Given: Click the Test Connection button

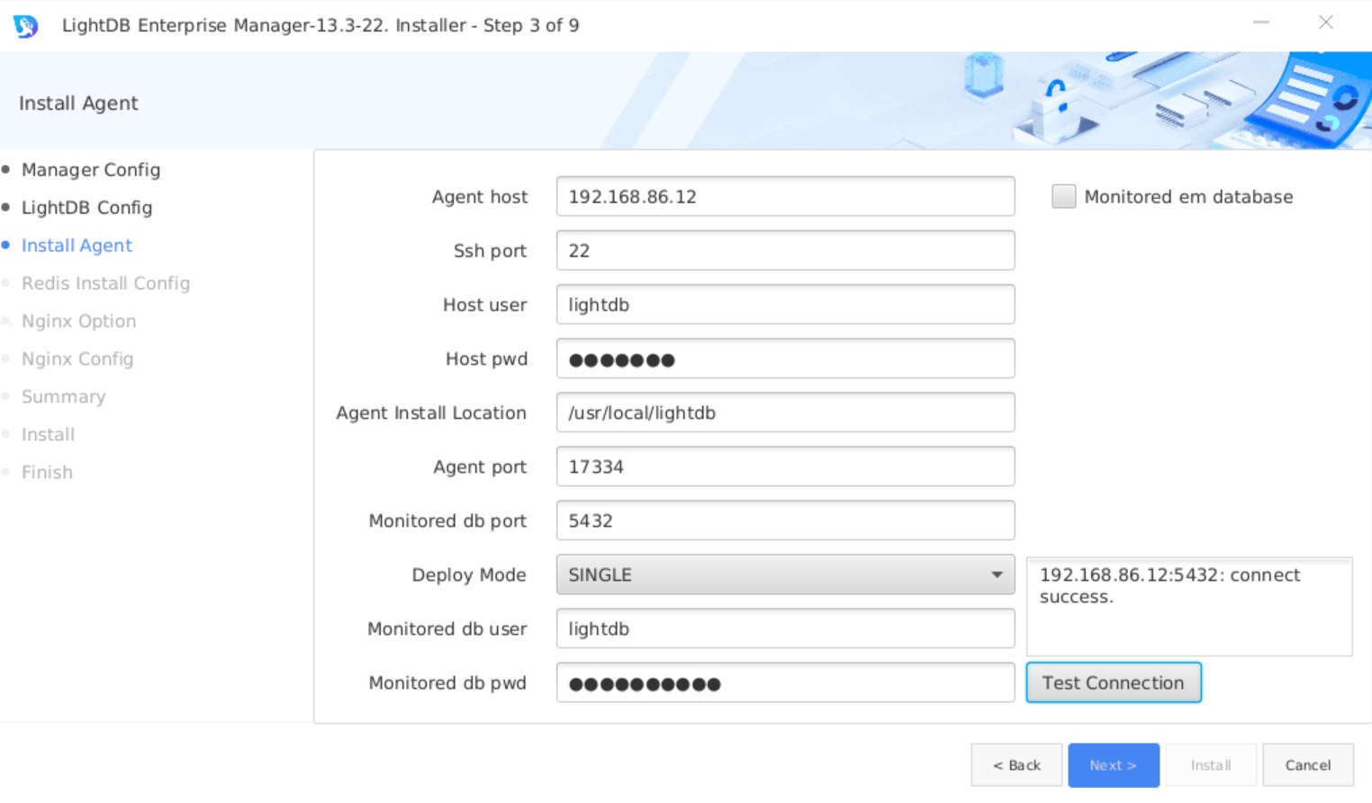Looking at the screenshot, I should (x=1114, y=682).
